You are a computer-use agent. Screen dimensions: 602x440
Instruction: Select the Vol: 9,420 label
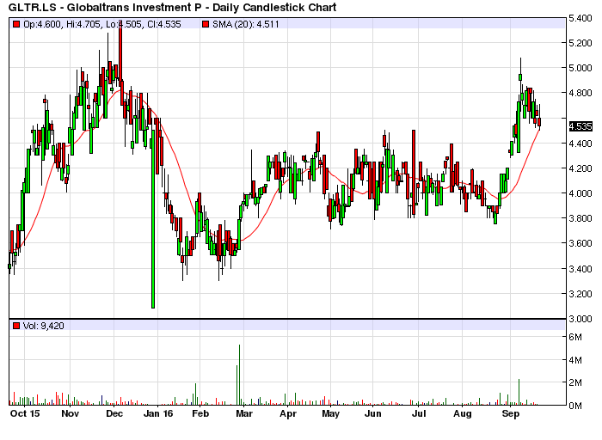click(43, 326)
